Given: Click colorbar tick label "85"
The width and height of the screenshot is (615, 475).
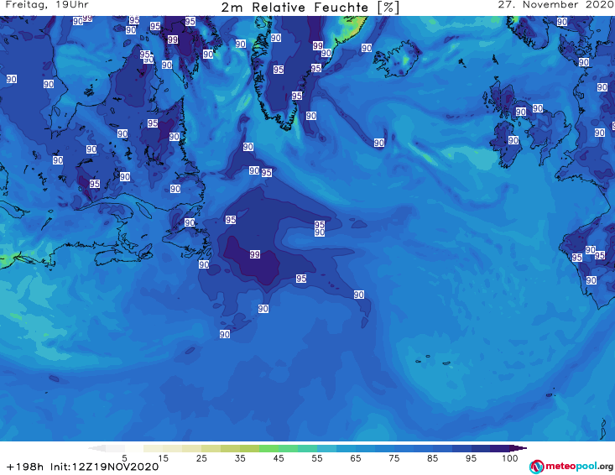Looking at the screenshot, I should (x=433, y=458).
